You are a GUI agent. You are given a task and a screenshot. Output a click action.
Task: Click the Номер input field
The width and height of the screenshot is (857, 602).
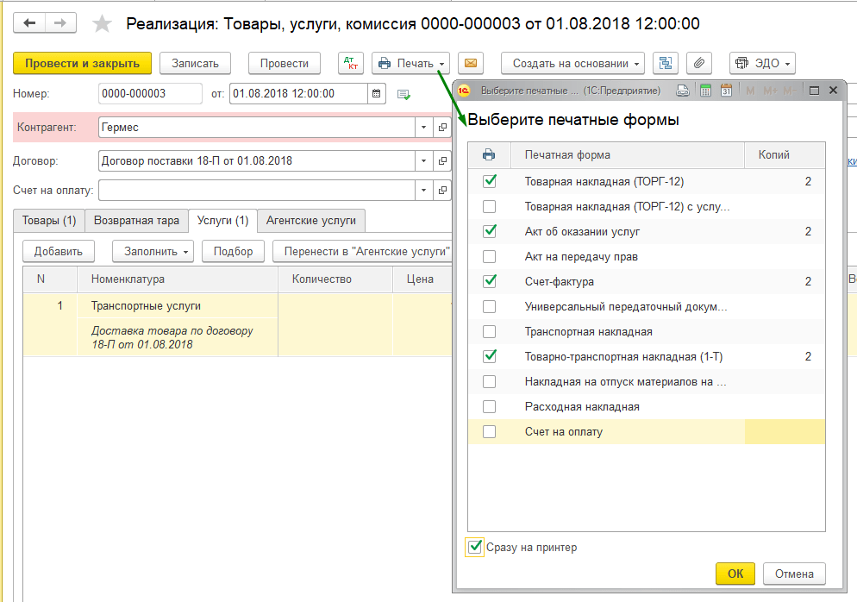tap(150, 93)
